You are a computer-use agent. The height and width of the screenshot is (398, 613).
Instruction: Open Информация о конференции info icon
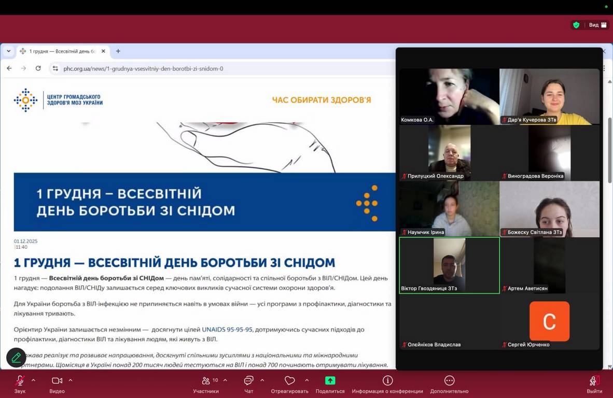[x=387, y=381]
